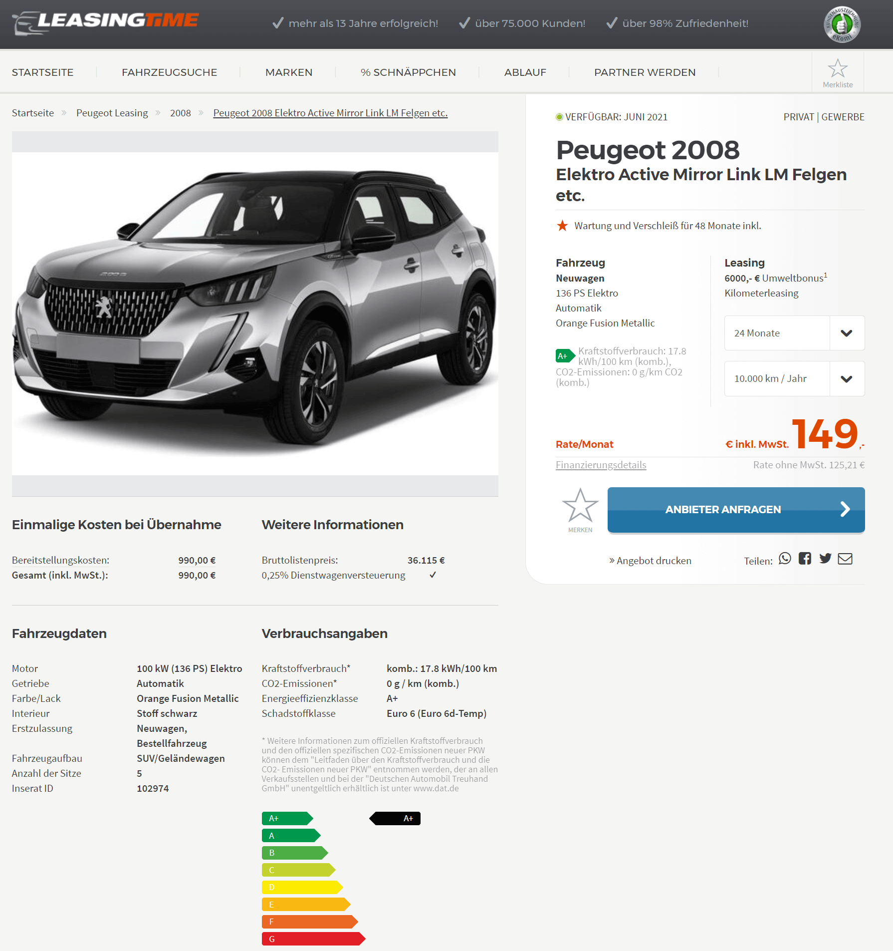Click ANBIETER ANFRAGEN button
893x951 pixels.
pyautogui.click(x=736, y=510)
